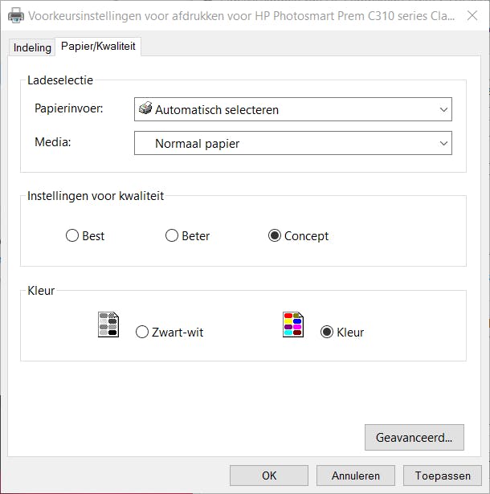This screenshot has height=494, width=490.
Task: Click the Zwart-wit label text
Action: click(178, 332)
